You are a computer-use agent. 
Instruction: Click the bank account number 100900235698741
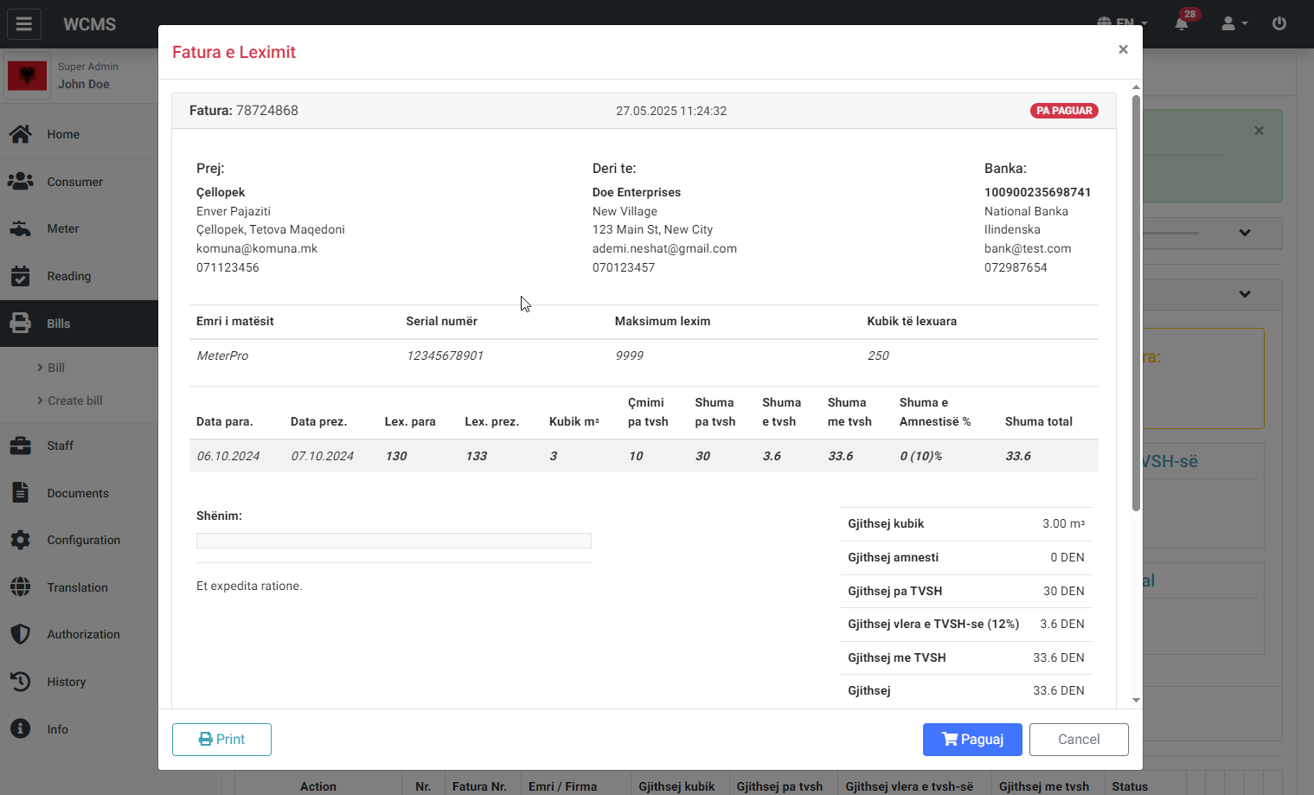tap(1037, 192)
